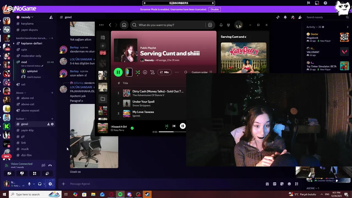The width and height of the screenshot is (352, 198).
Task: Toggle shuffle in Spotify playlist header
Action: click(x=137, y=72)
